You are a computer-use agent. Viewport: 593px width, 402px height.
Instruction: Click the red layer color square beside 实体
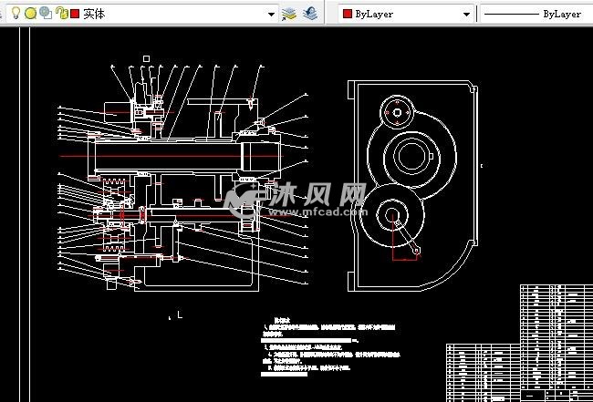pos(75,15)
